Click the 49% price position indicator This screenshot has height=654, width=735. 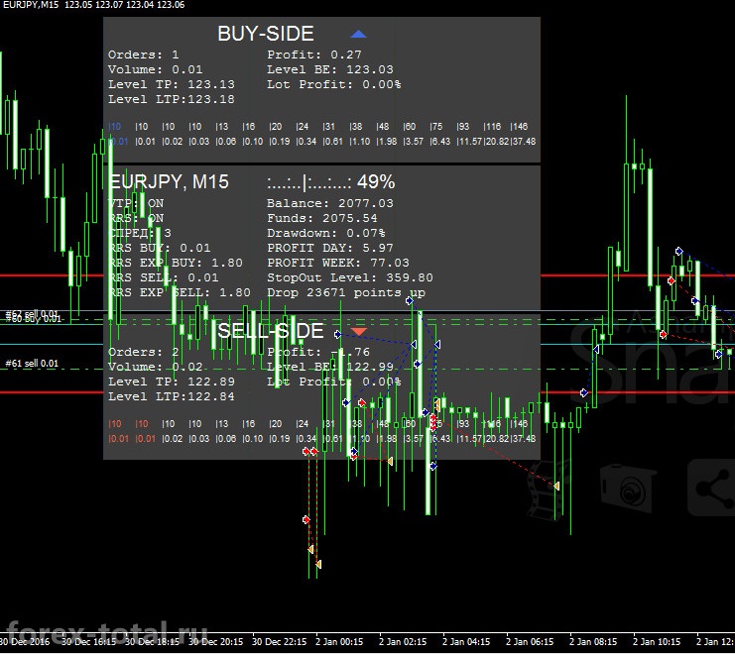tap(376, 181)
